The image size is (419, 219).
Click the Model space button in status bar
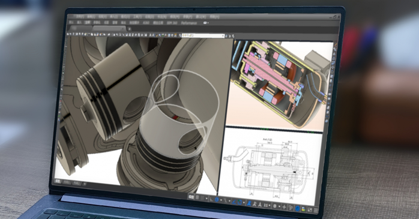191,197
